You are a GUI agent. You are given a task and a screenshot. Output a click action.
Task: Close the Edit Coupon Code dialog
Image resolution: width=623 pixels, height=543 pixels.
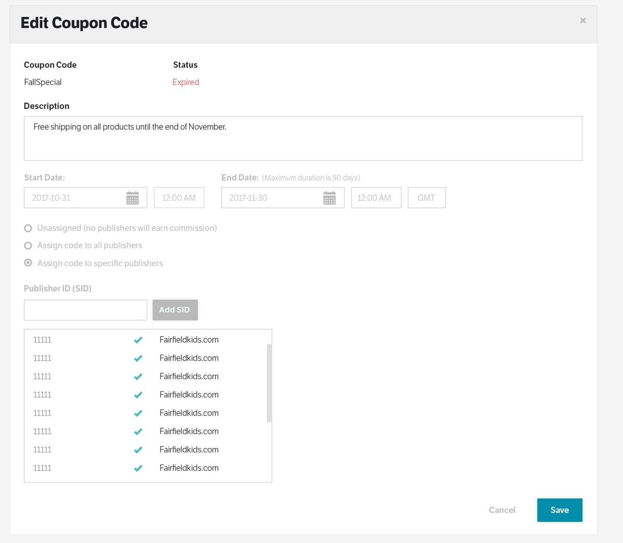[583, 20]
